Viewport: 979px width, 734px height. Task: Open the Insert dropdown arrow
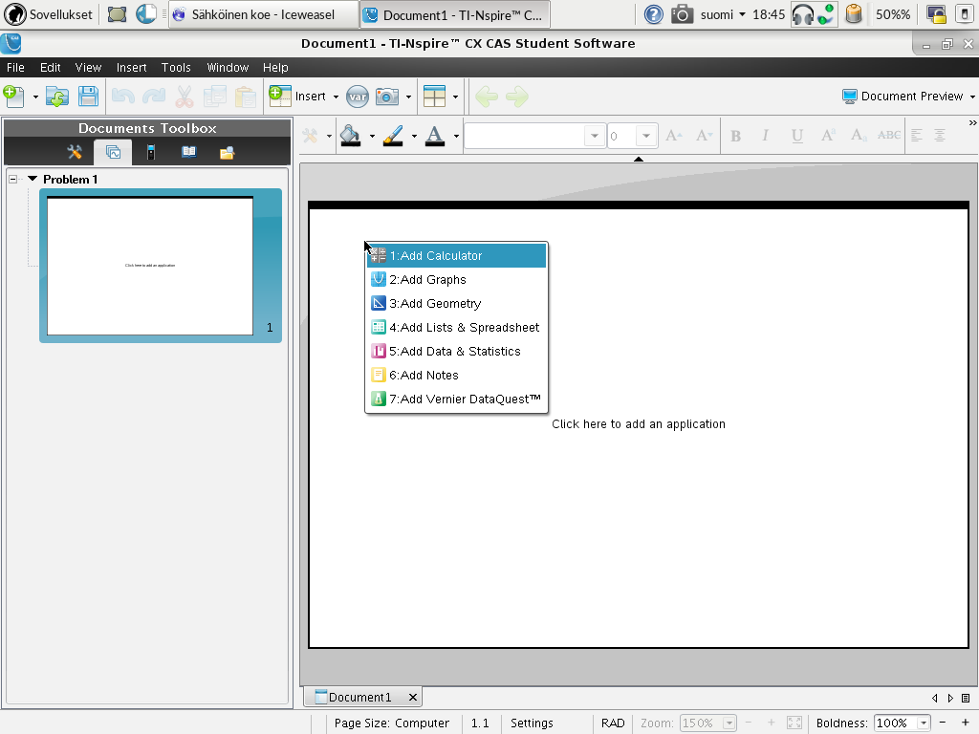pyautogui.click(x=336, y=97)
